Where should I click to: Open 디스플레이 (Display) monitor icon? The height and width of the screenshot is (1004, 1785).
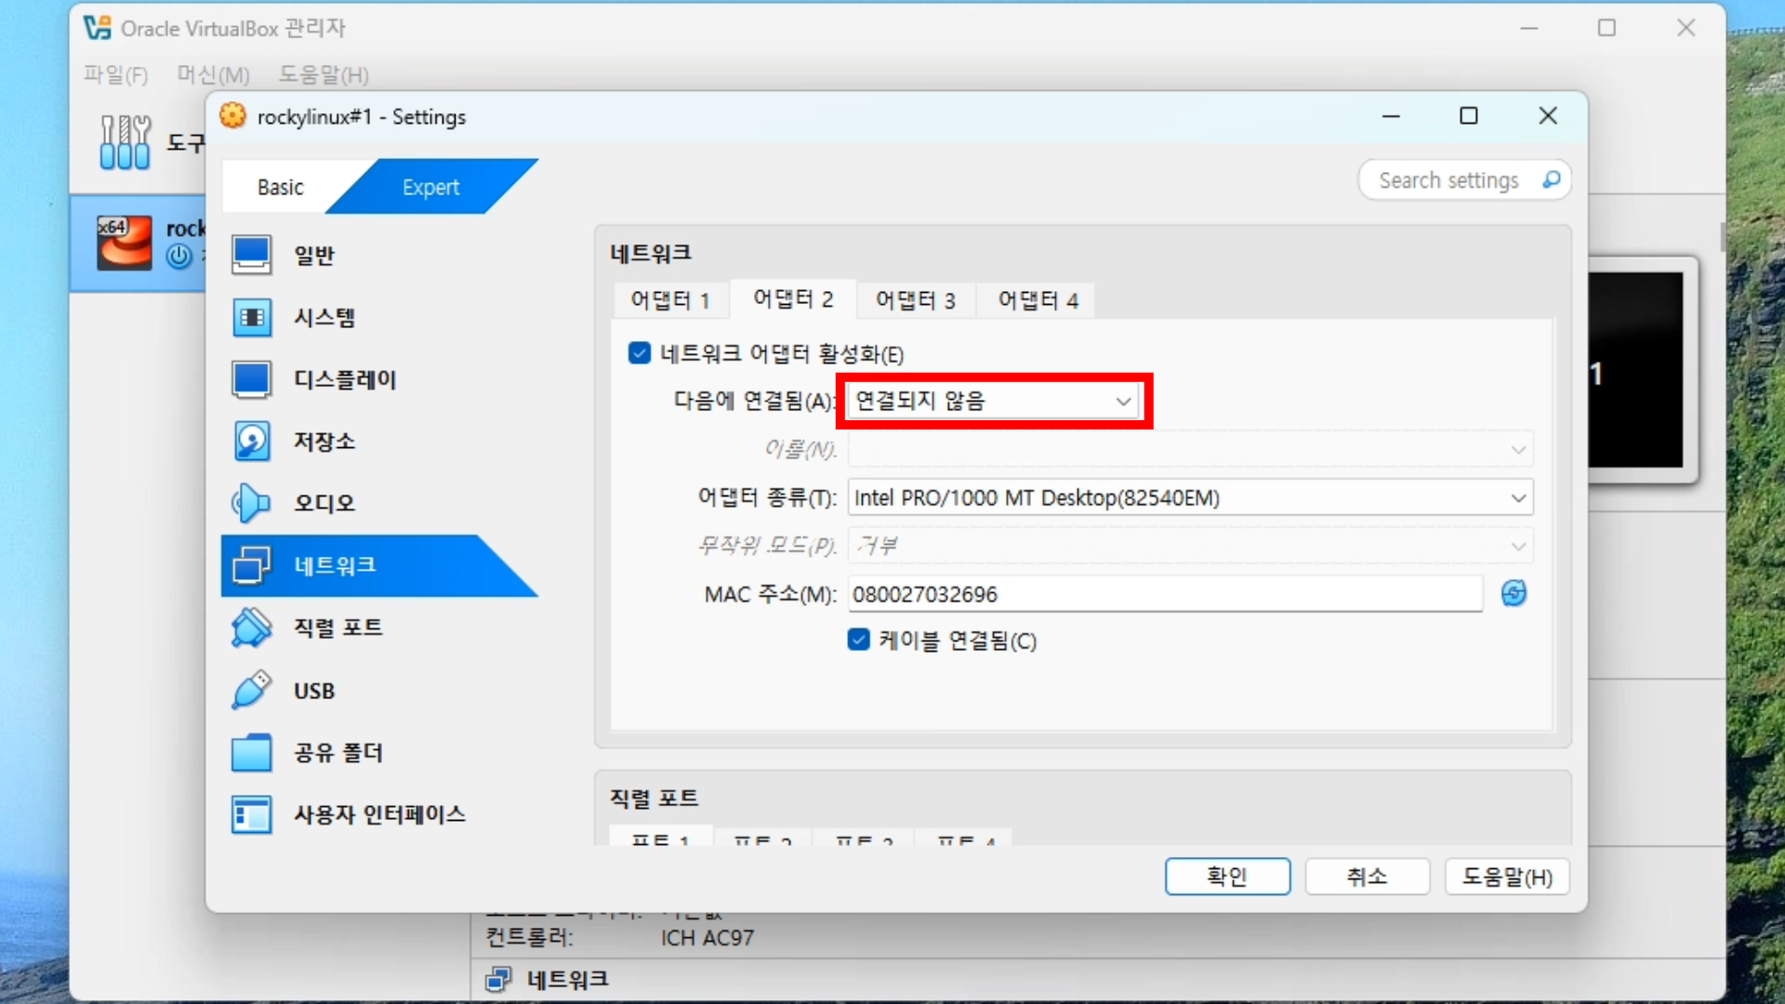(x=252, y=379)
